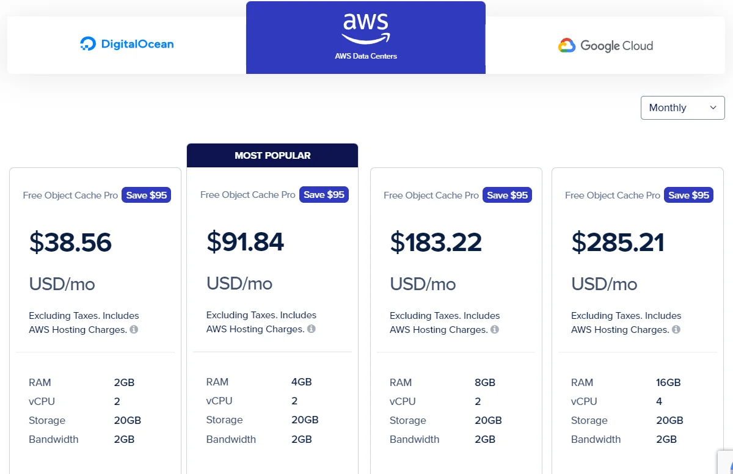Click Storage label in $38.56 plan

pyautogui.click(x=47, y=420)
